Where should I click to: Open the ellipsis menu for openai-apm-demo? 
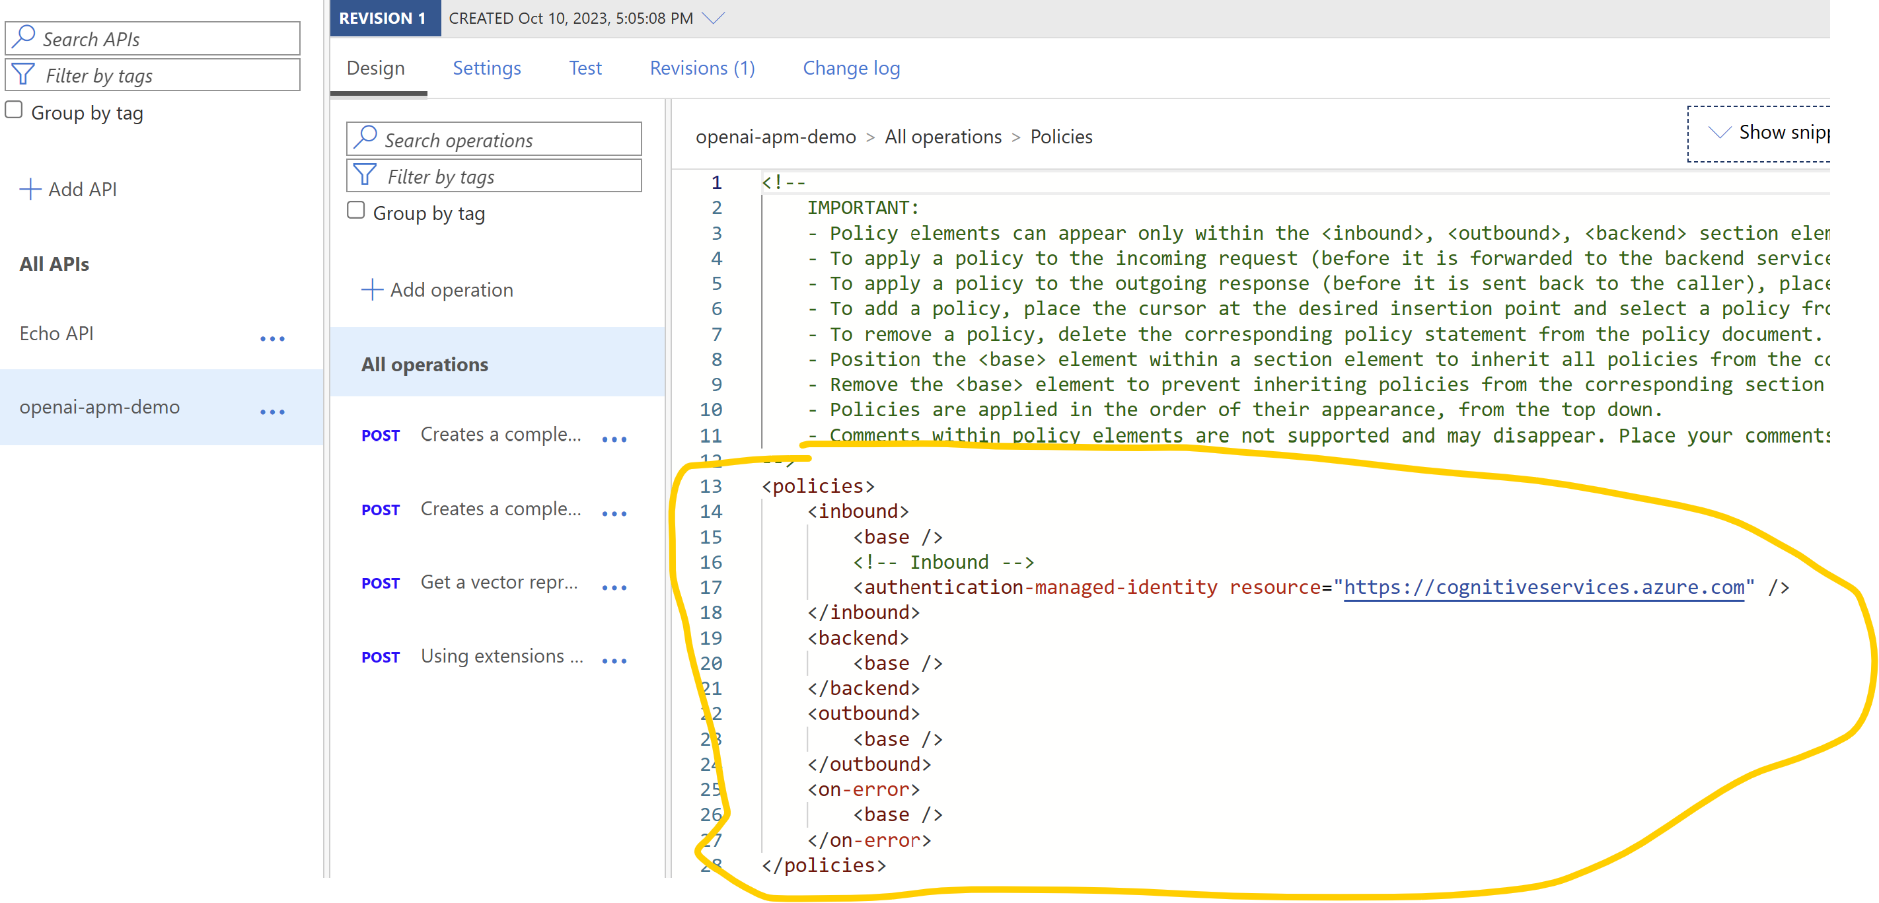273,412
